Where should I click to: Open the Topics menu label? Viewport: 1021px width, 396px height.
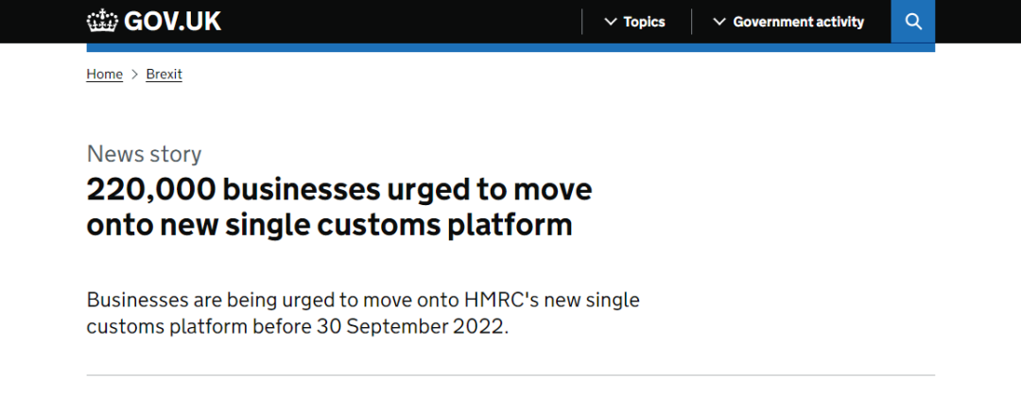click(644, 22)
